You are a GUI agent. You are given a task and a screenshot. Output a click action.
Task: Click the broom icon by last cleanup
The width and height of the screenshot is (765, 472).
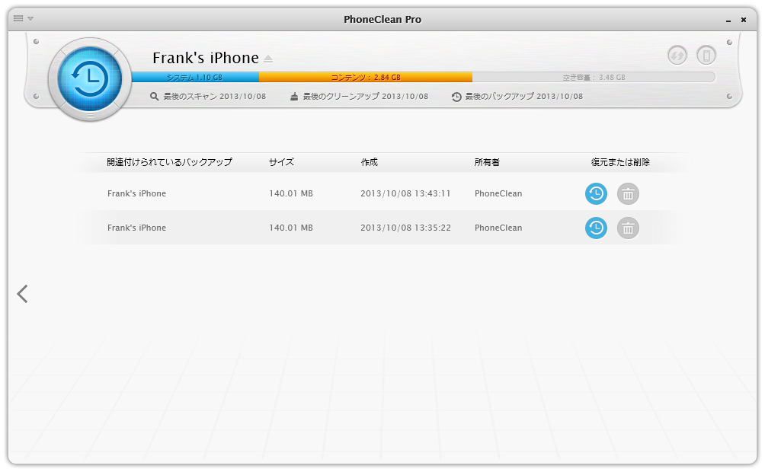[x=294, y=97]
